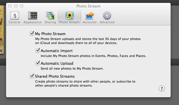Close the Photo Stream preferences window
This screenshot has width=179, height=105.
[x=10, y=6]
